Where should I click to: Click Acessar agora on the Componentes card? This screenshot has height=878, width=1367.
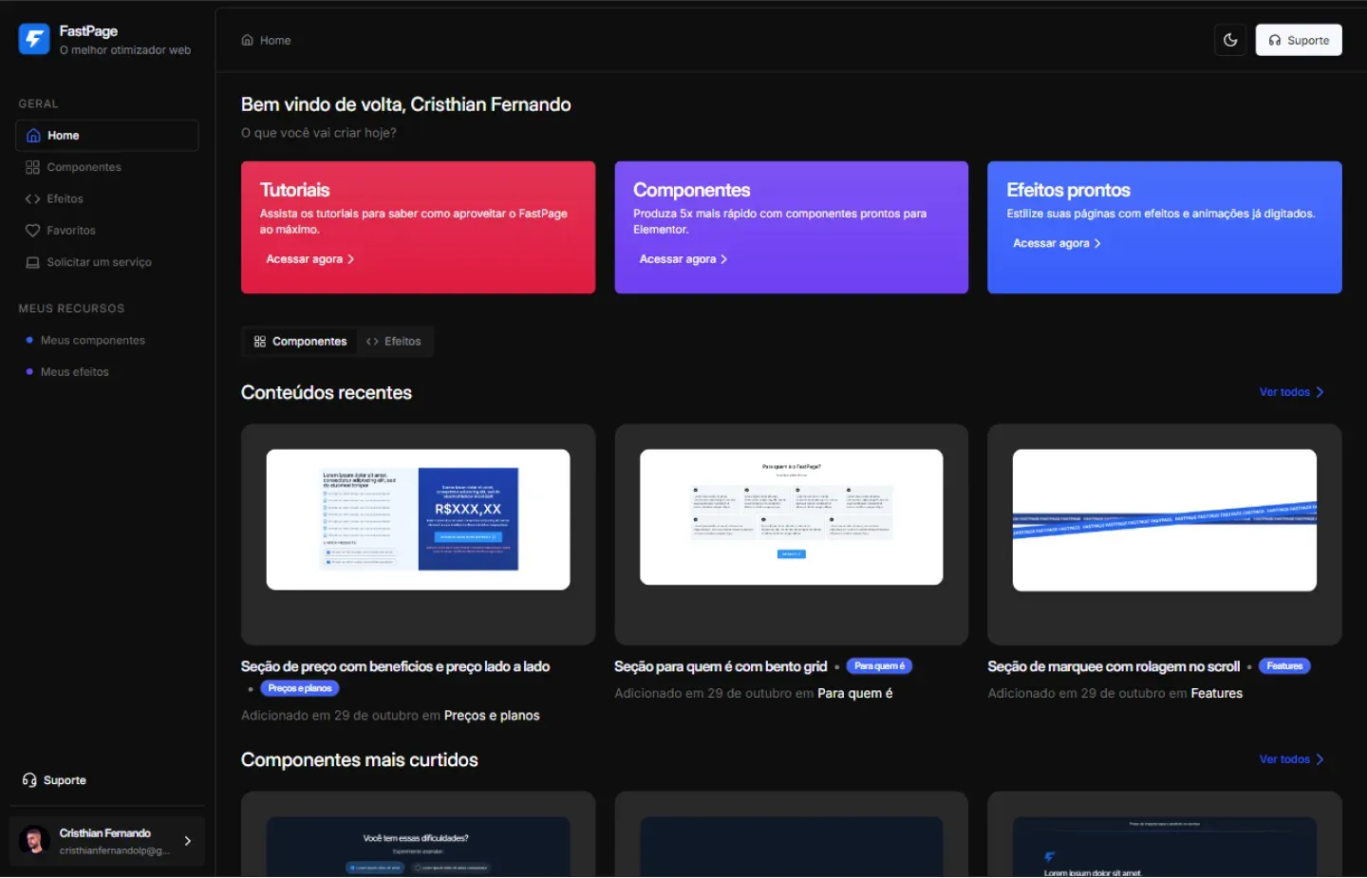pyautogui.click(x=683, y=259)
